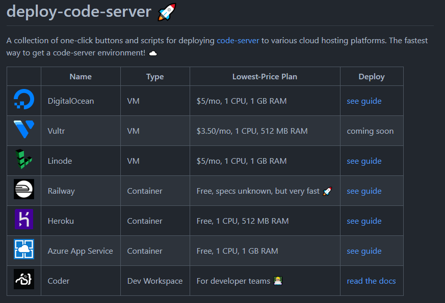Select the 'Azure App Service' name cell
This screenshot has width=445, height=303.
81,251
